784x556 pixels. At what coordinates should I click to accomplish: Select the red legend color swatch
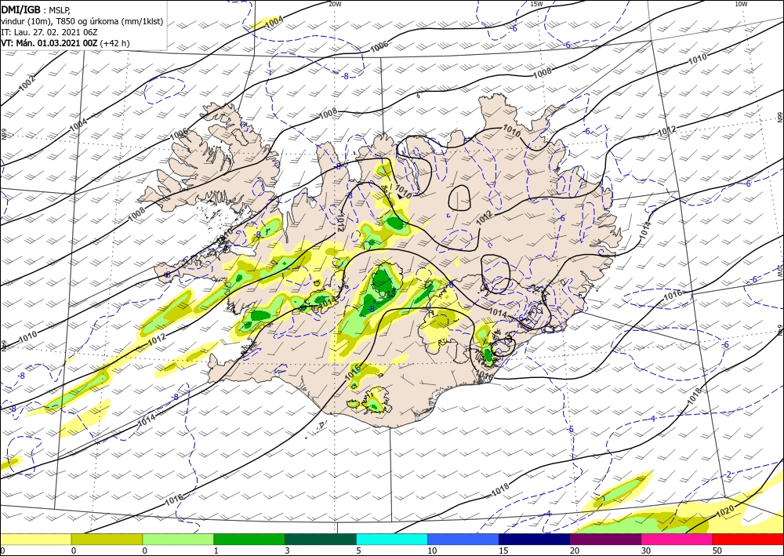748,539
